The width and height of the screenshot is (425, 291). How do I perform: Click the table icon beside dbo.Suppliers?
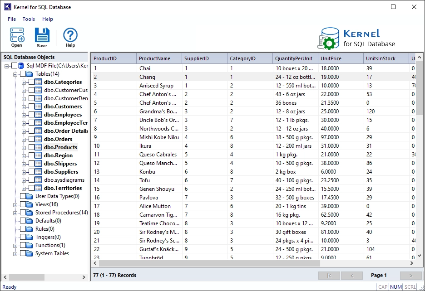click(38, 172)
